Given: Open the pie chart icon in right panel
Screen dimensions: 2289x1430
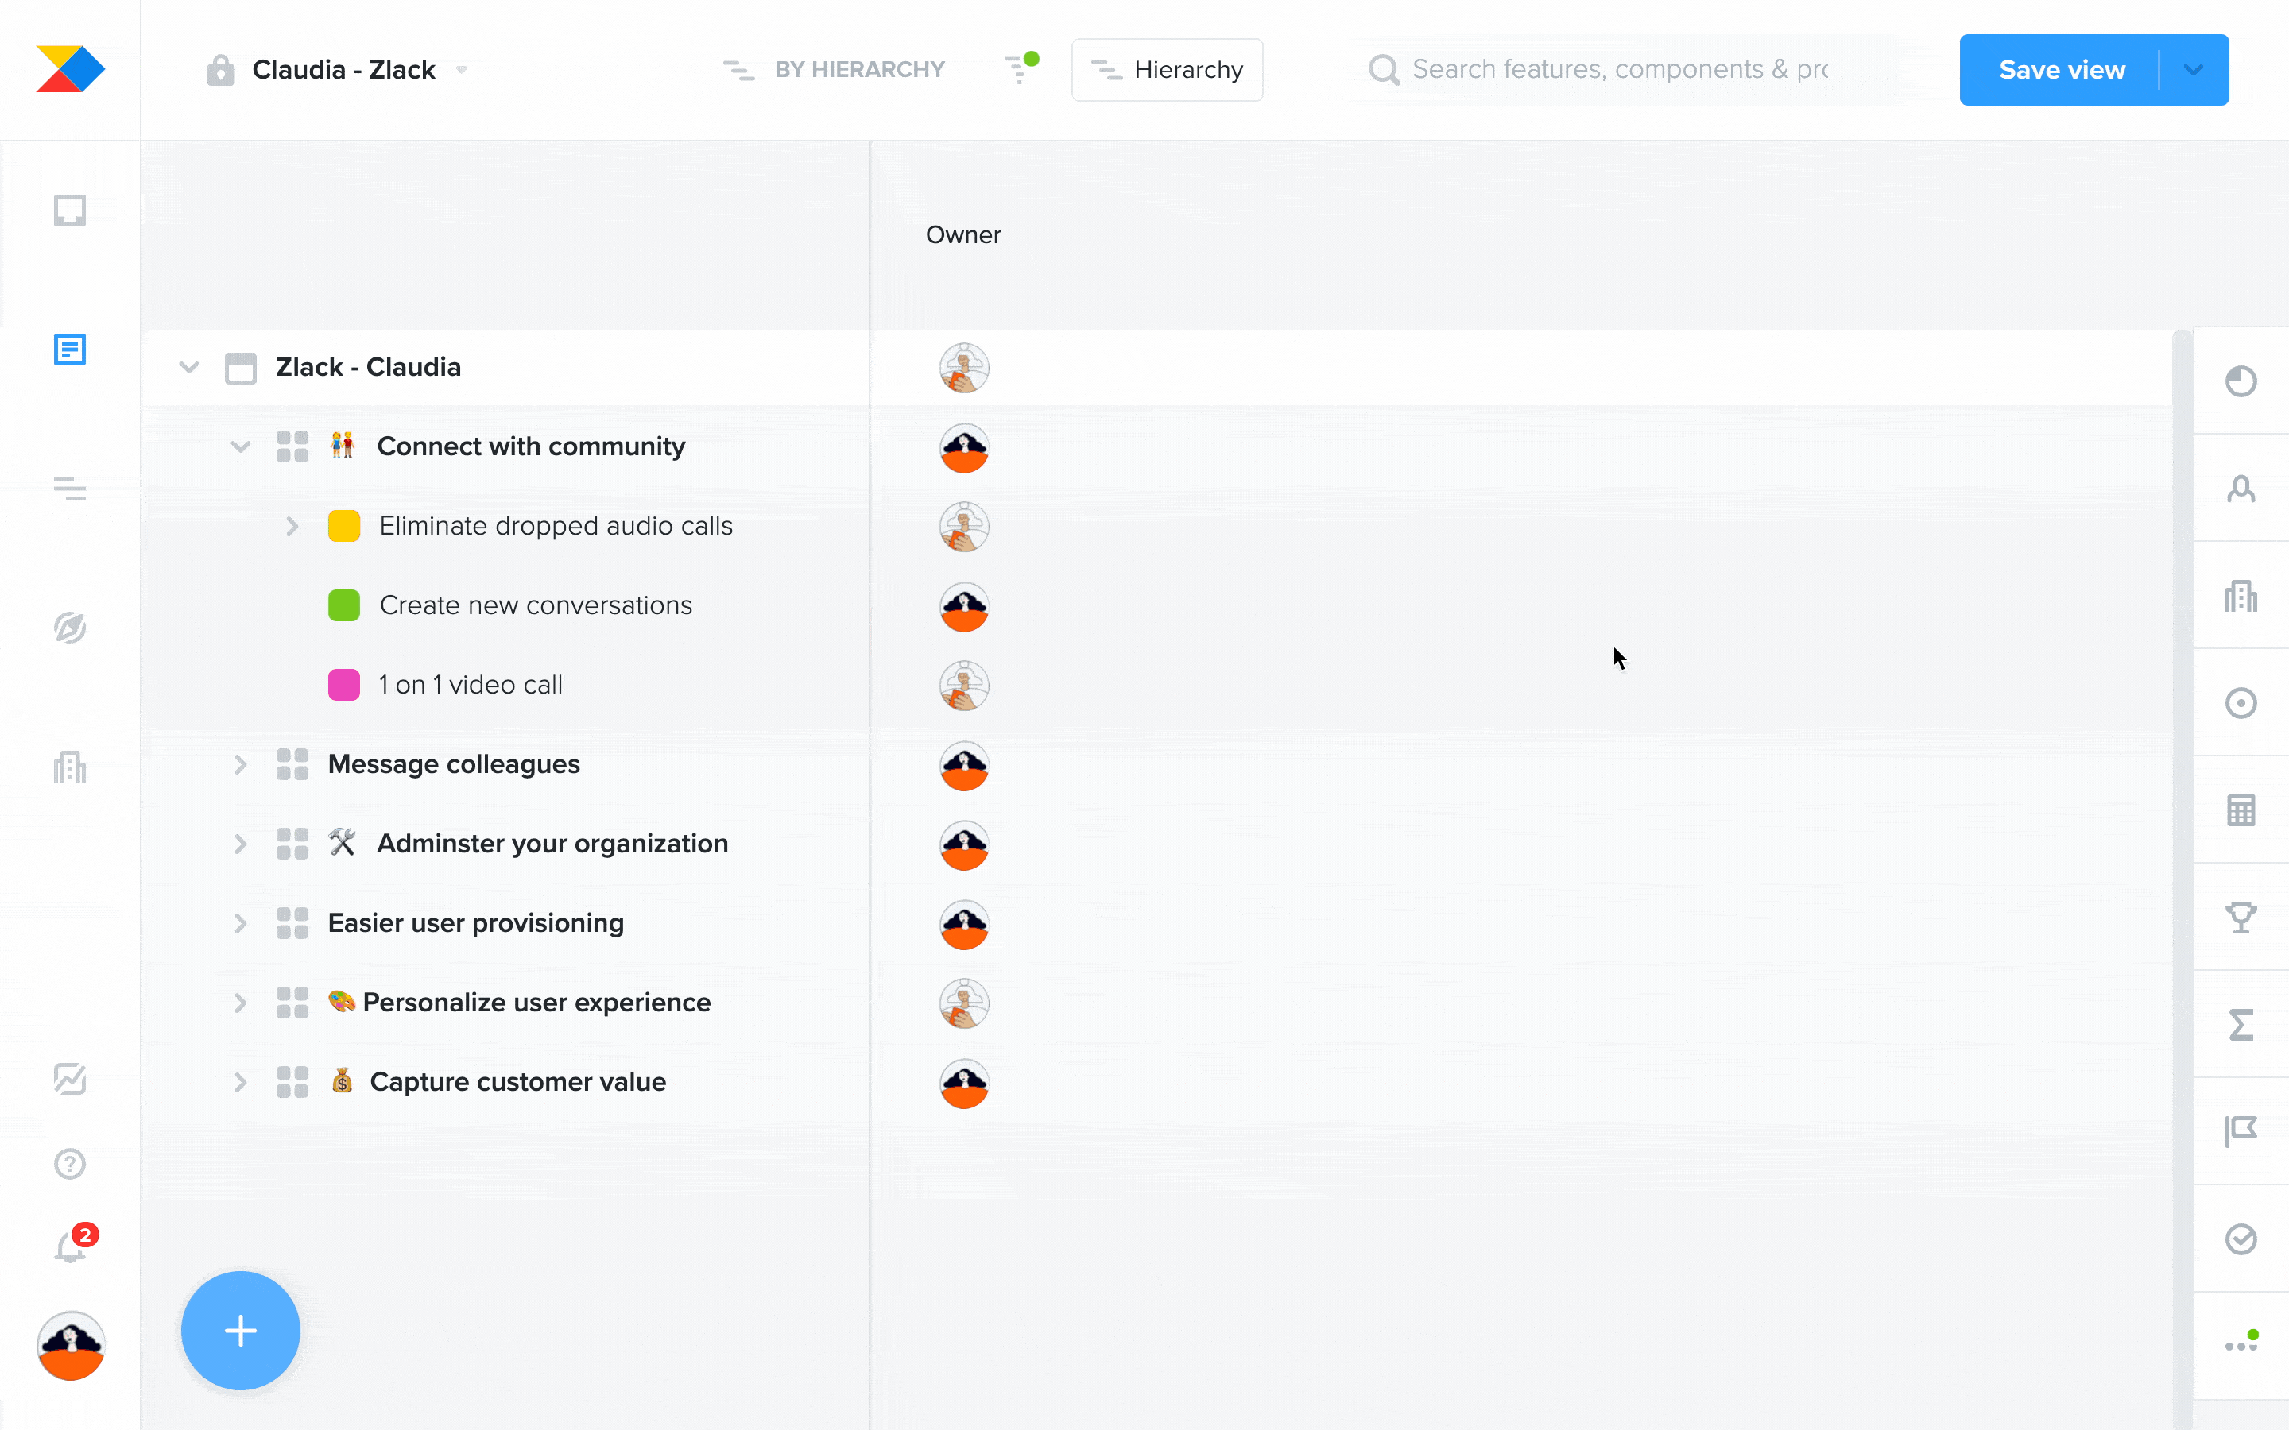Looking at the screenshot, I should point(2241,381).
